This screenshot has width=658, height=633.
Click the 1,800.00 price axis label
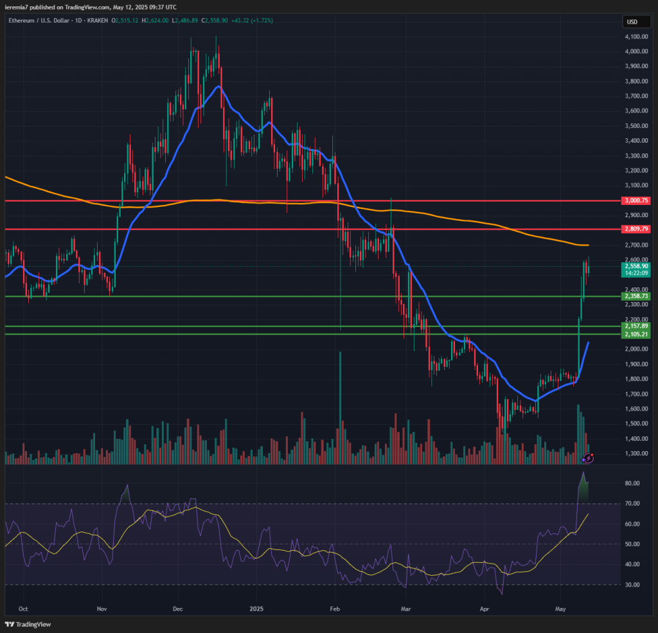pos(636,379)
